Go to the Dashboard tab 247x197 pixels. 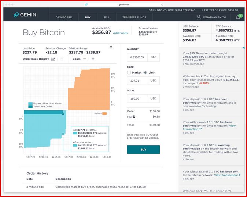pos(64,17)
